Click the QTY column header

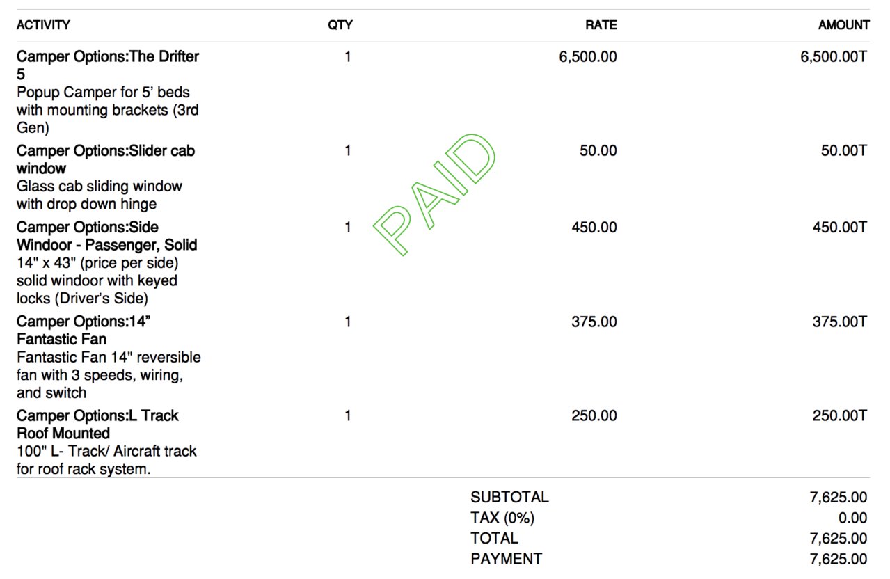click(x=340, y=25)
